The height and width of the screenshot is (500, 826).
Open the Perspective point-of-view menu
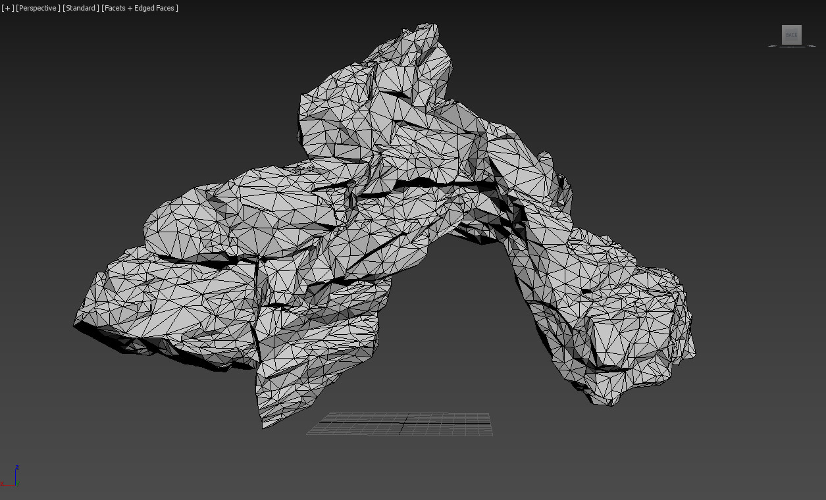38,8
